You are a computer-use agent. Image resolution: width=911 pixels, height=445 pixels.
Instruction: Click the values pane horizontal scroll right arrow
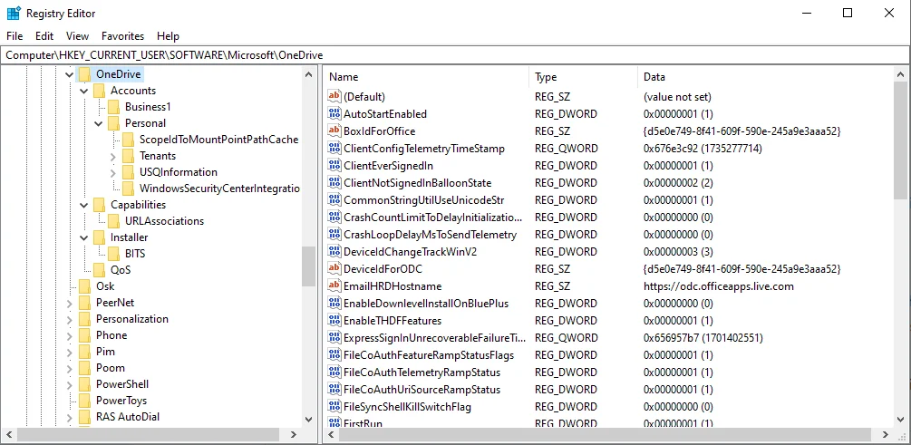[886, 434]
